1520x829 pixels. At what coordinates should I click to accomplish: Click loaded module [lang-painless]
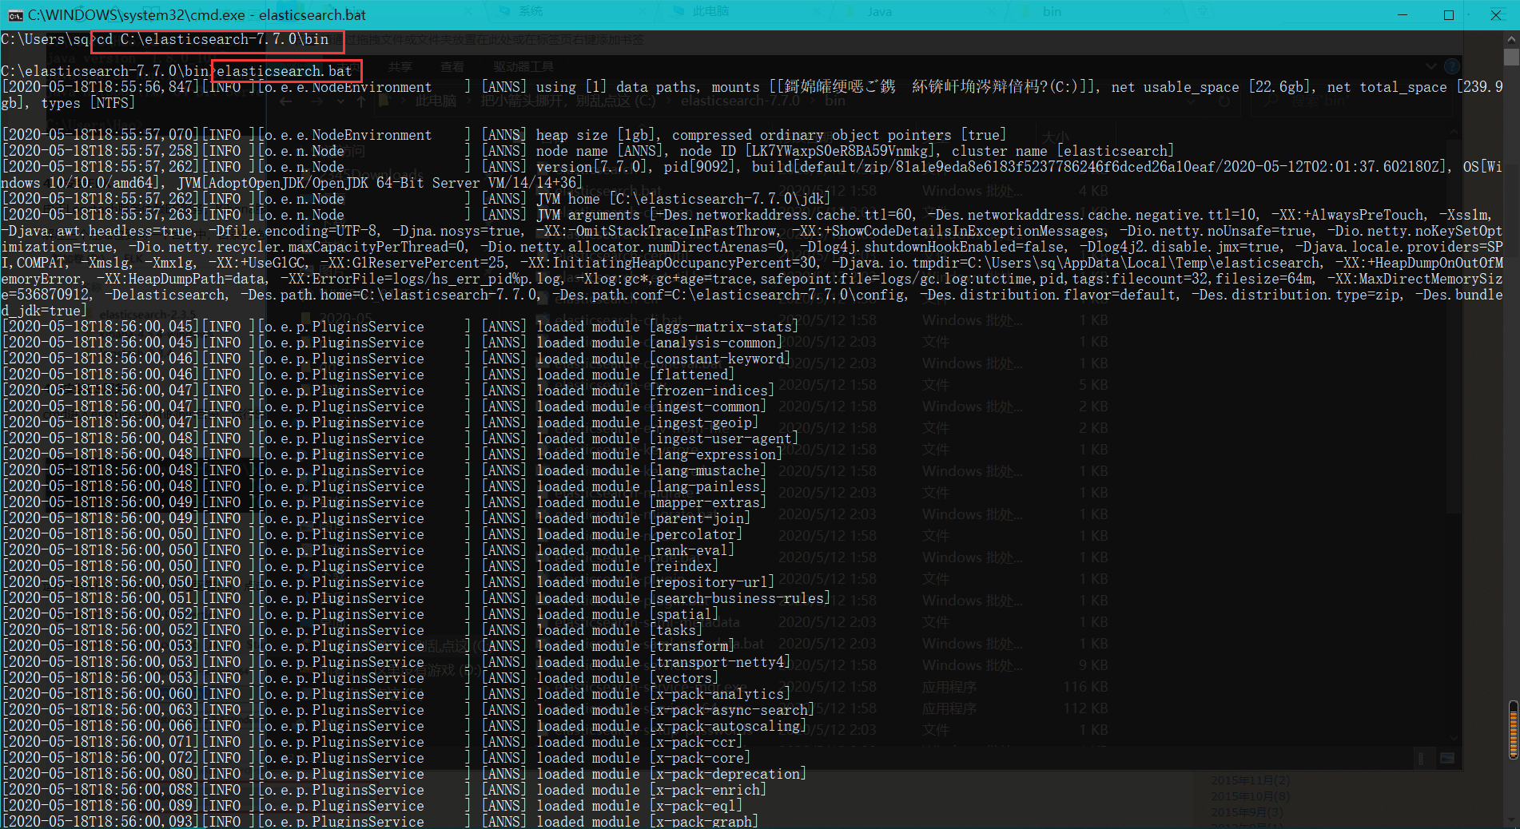click(651, 486)
